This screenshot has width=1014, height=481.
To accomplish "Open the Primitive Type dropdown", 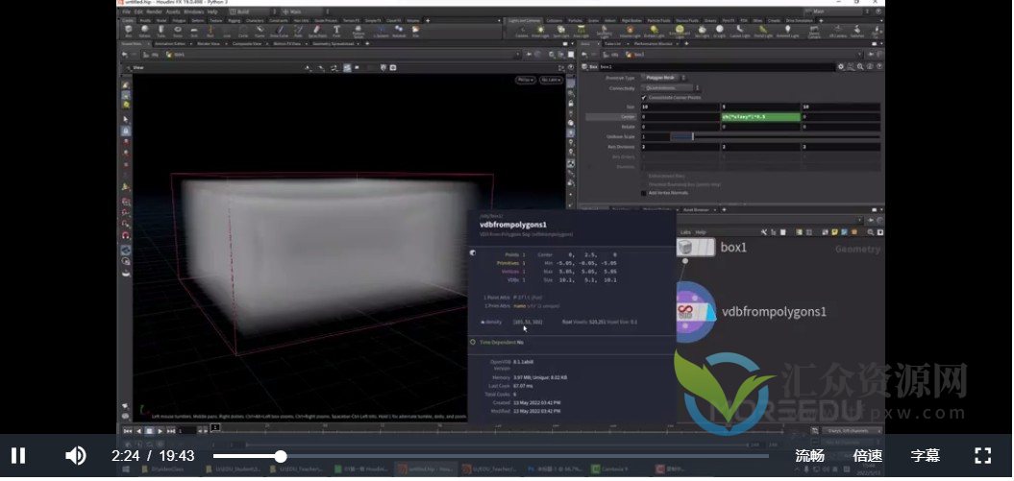I will click(663, 78).
